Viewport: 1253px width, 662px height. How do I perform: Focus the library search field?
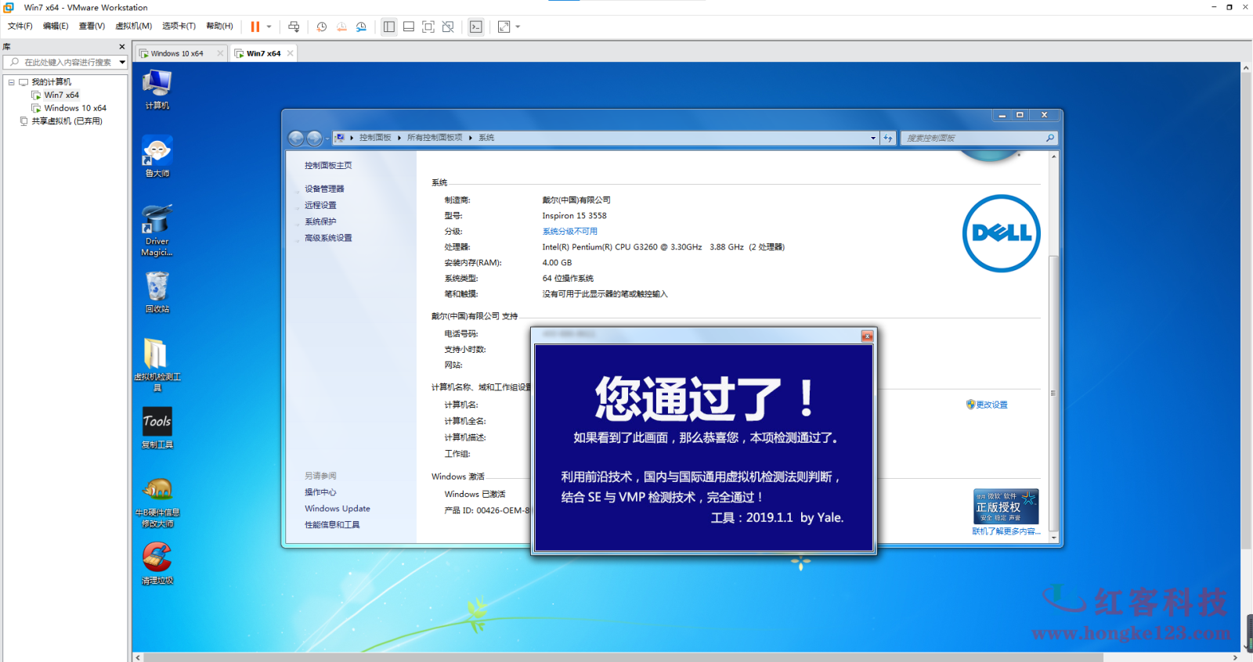point(61,62)
